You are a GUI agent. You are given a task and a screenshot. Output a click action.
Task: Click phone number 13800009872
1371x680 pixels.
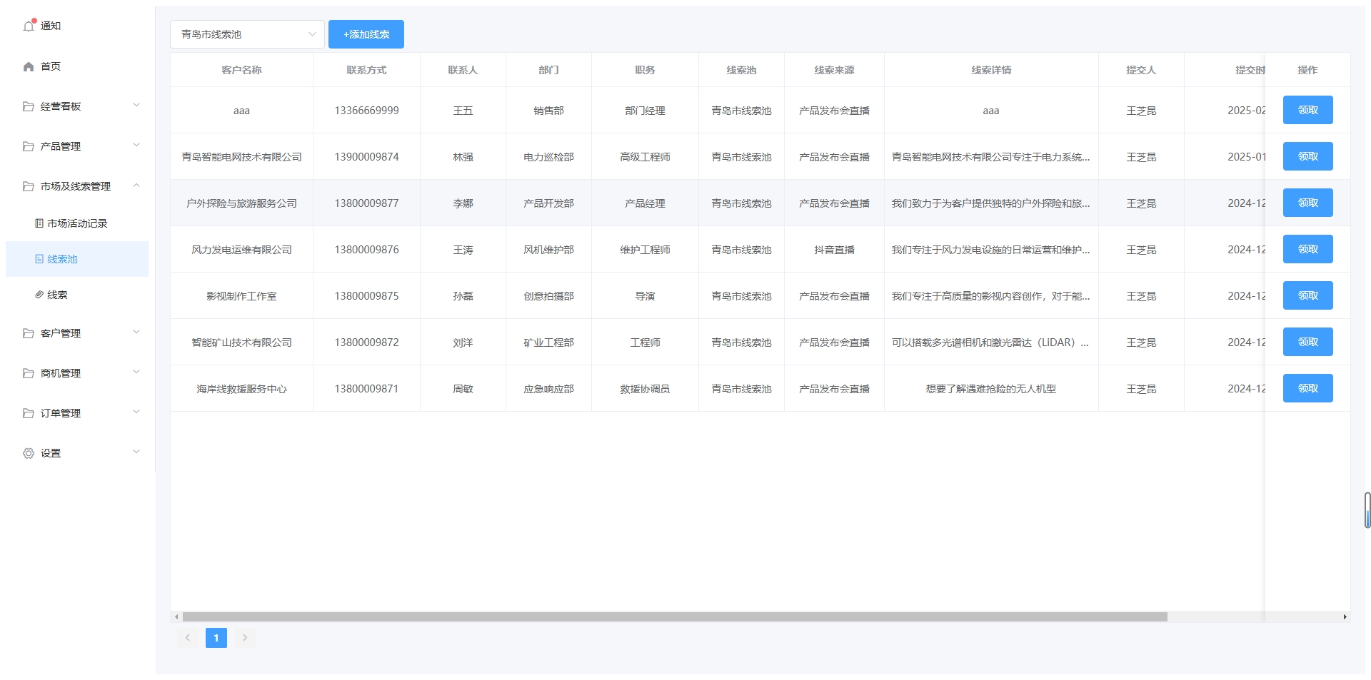366,342
